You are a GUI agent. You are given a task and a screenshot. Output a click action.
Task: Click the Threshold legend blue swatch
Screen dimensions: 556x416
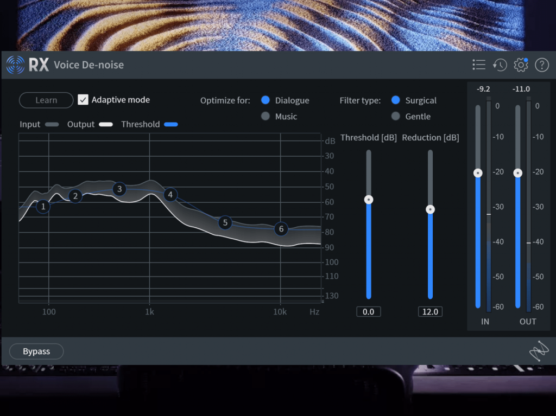(x=171, y=124)
